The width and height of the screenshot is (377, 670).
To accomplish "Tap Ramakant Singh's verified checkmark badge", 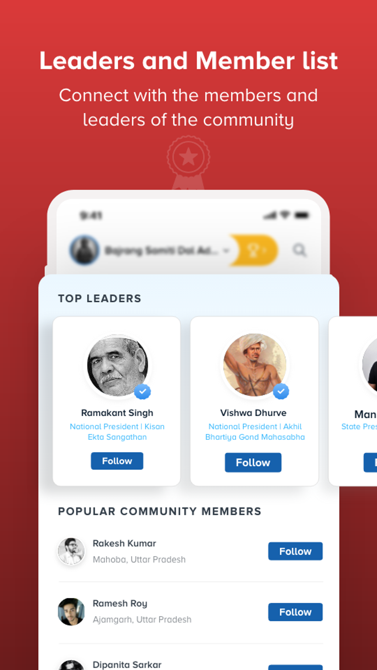I will (142, 391).
